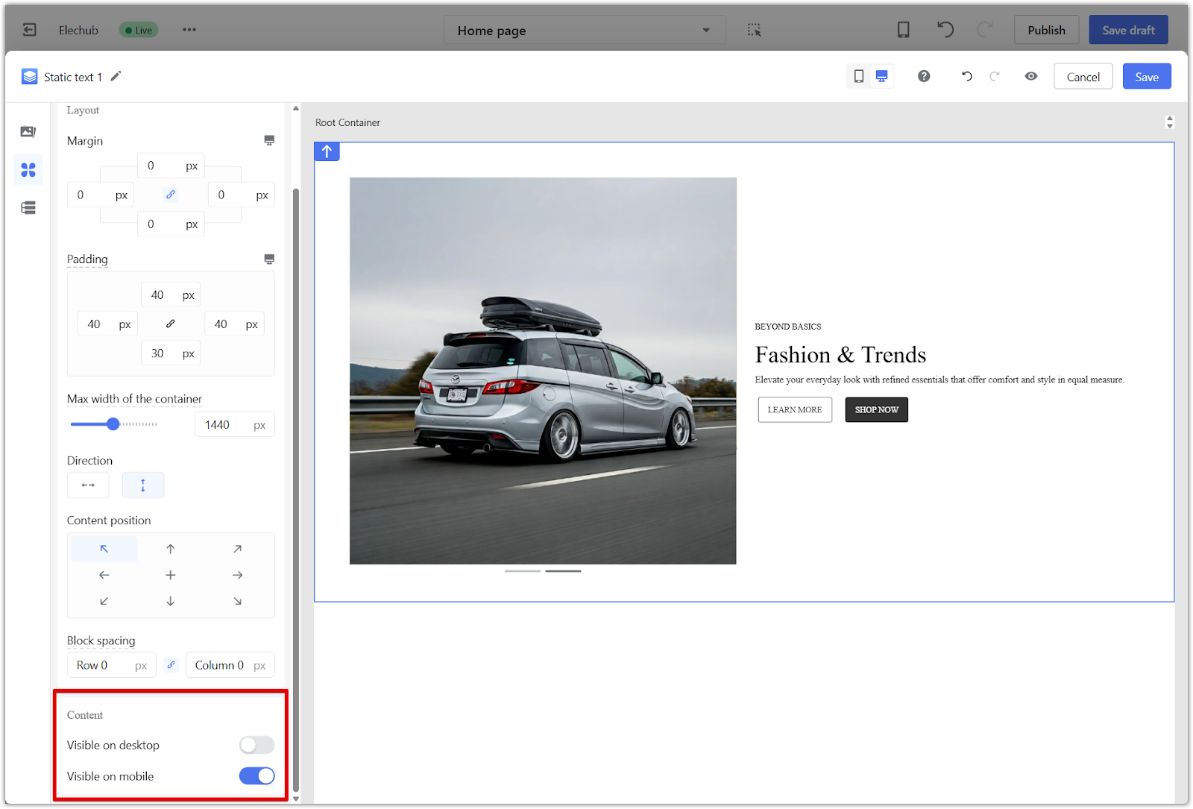This screenshot has width=1193, height=809.
Task: Set content position to bottom right
Action: [237, 601]
